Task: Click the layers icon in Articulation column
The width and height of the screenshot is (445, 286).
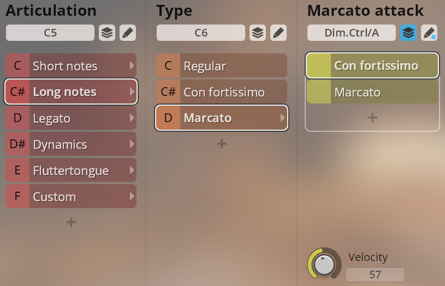Action: click(107, 33)
